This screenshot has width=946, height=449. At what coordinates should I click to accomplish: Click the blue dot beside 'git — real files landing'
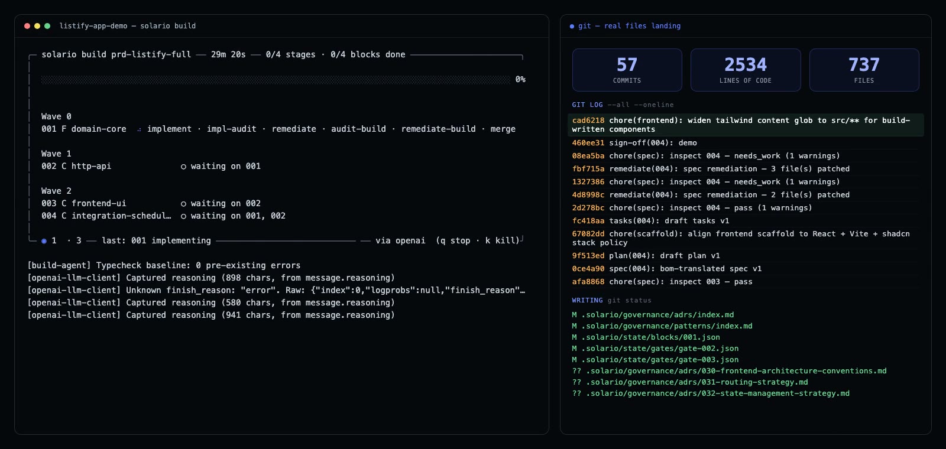click(x=572, y=26)
